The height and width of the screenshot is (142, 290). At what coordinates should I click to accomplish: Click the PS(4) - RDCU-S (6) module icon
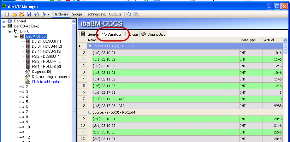[28, 66]
